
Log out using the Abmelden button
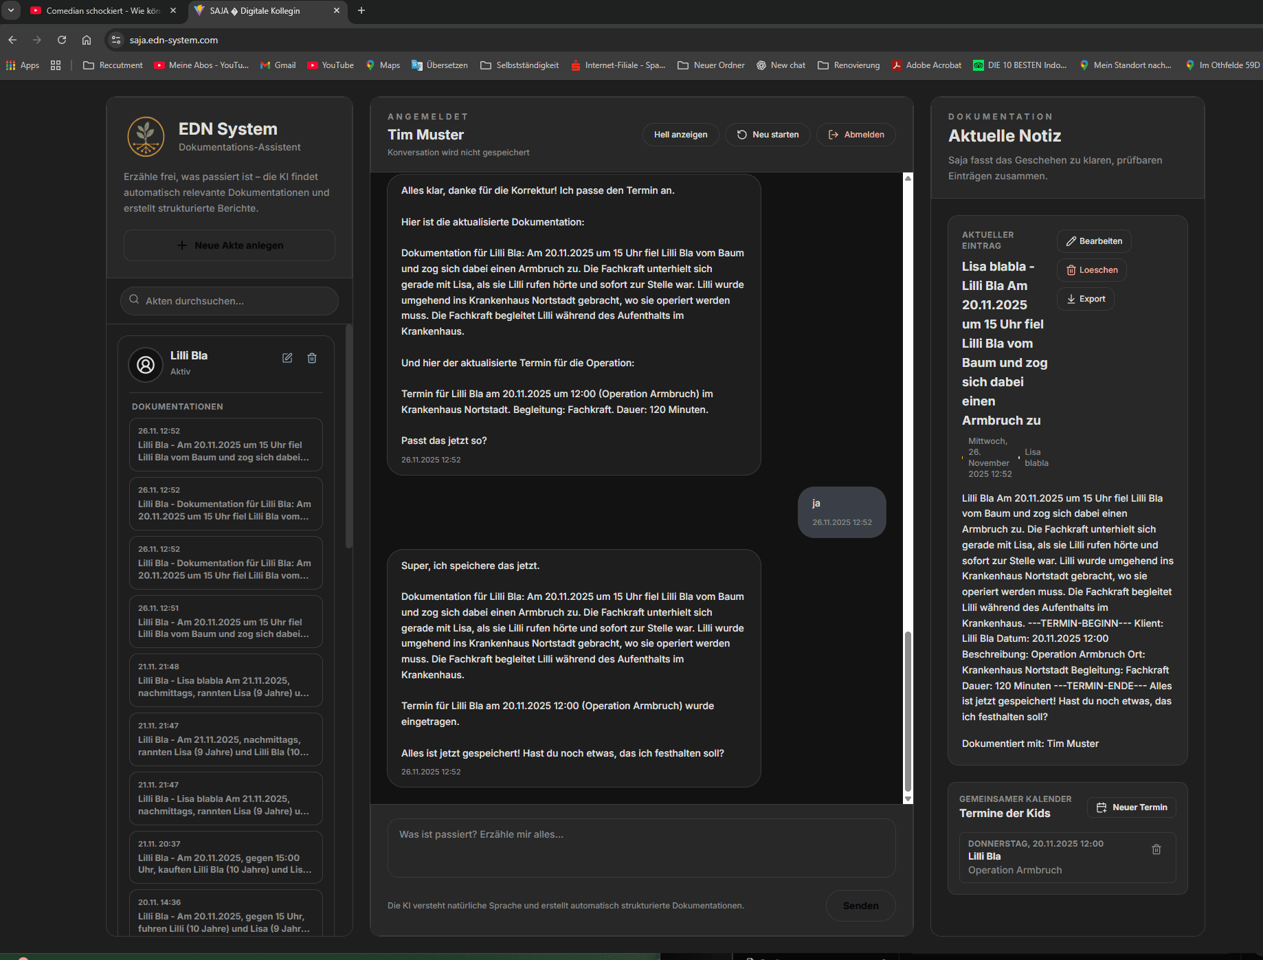856,134
